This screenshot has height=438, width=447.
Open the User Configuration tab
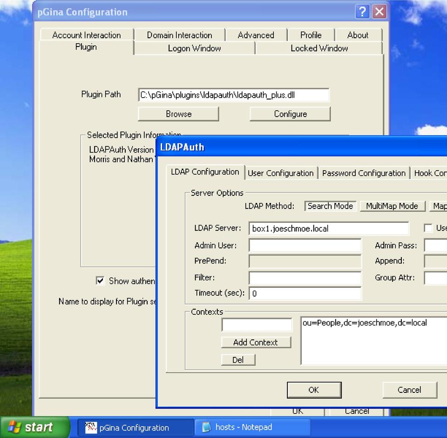pyautogui.click(x=280, y=173)
